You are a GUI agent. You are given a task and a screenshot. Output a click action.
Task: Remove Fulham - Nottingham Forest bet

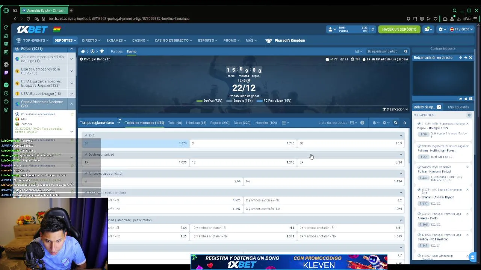tap(467, 146)
